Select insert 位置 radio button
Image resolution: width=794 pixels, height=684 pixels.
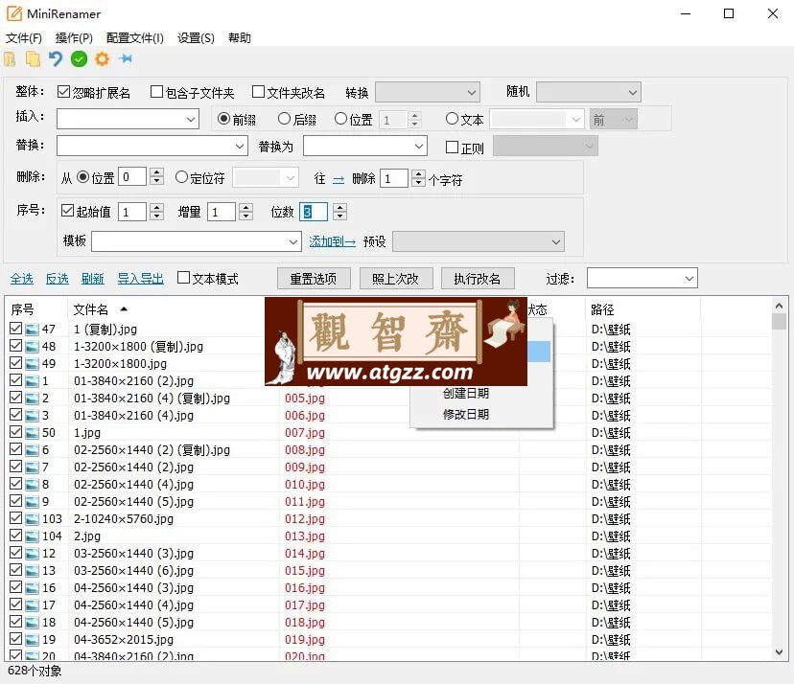click(x=340, y=119)
